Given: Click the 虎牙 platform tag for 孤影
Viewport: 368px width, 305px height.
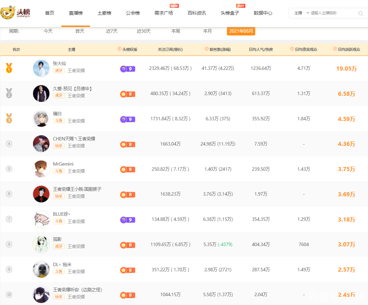Looking at the screenshot, I should point(59,246).
